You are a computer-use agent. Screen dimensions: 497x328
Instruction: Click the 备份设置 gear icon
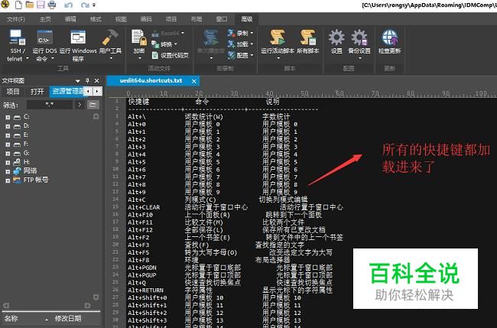point(359,37)
